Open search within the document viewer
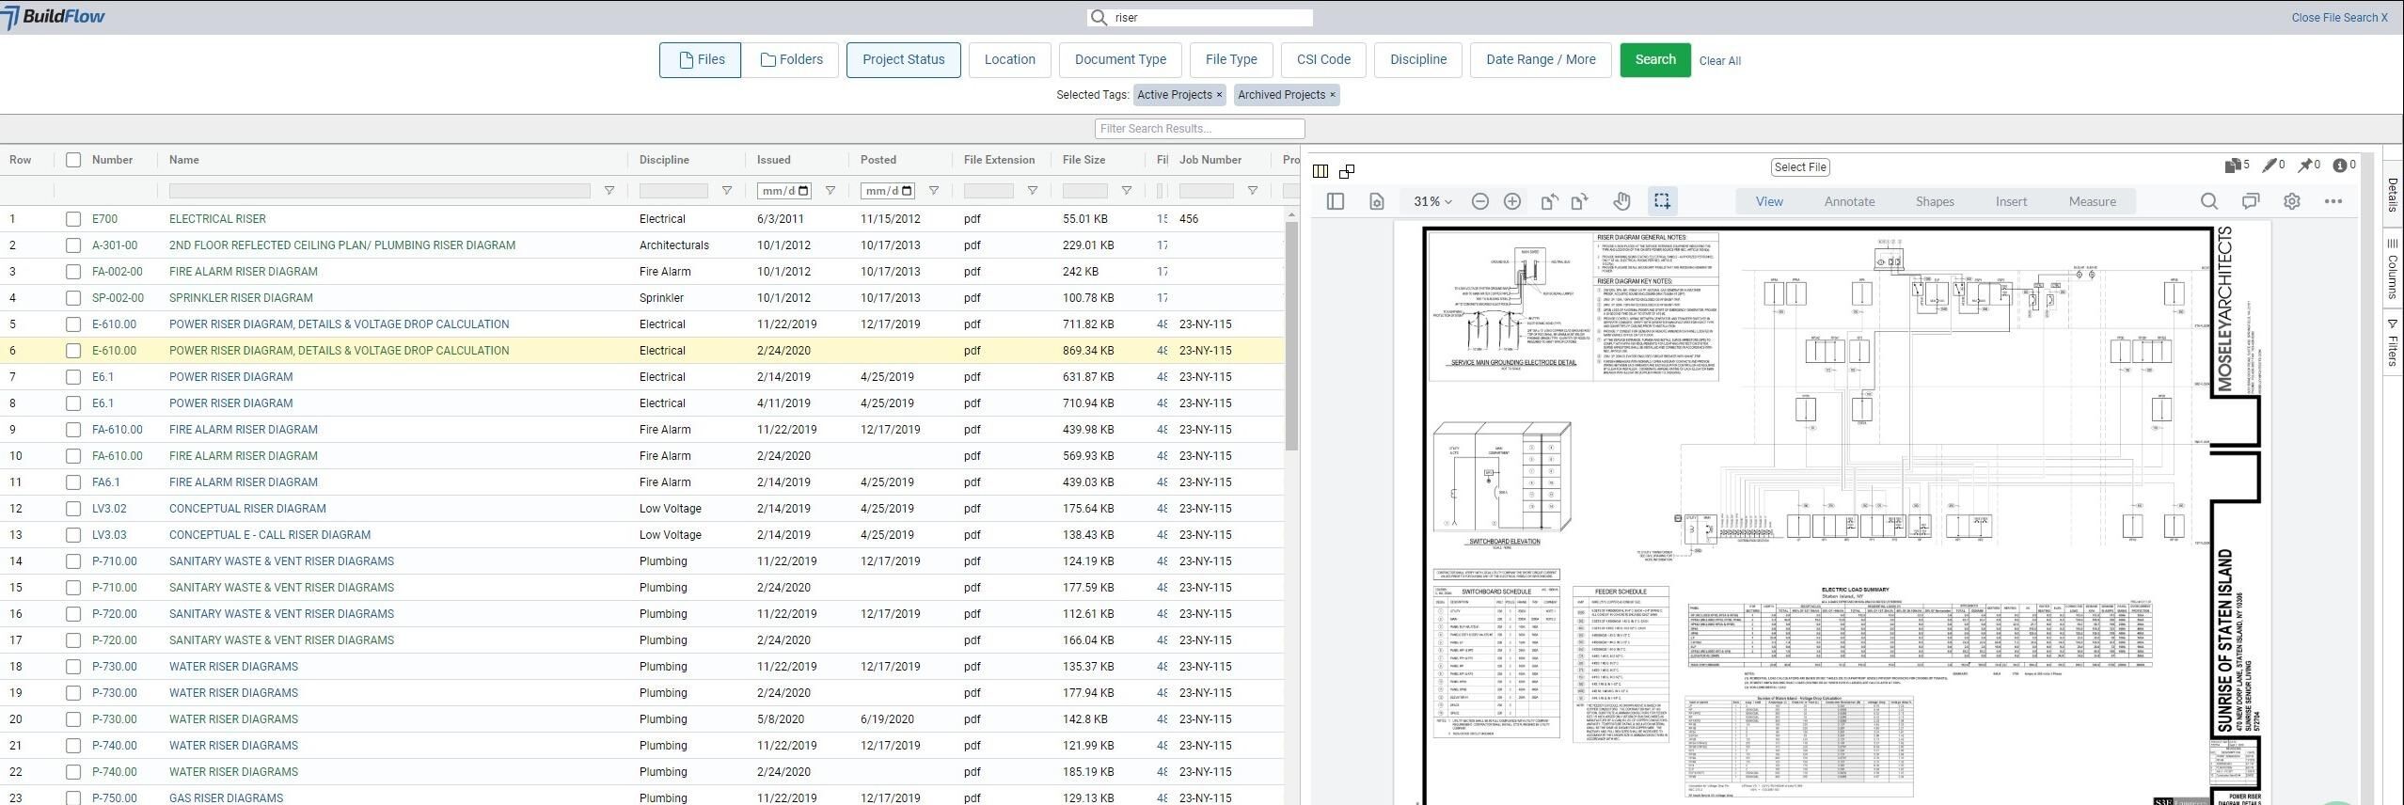The height and width of the screenshot is (805, 2404). [x=2209, y=201]
